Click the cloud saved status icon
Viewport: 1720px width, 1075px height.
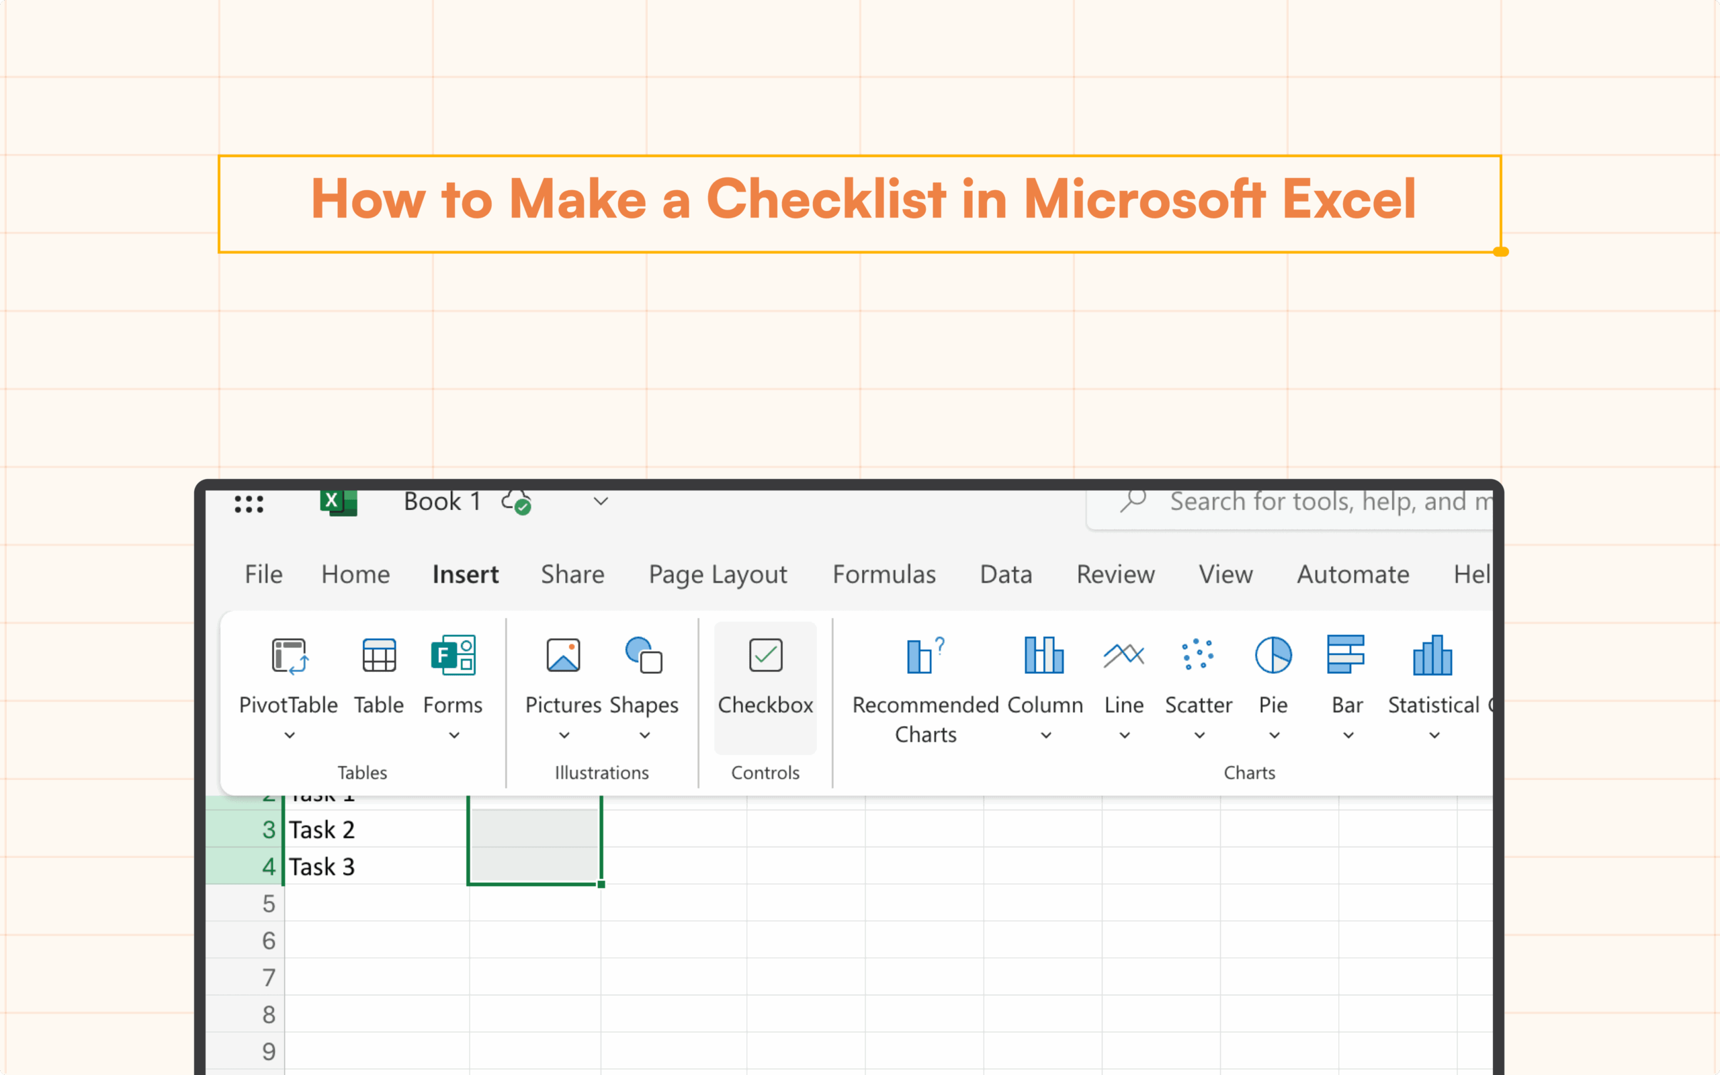coord(517,502)
